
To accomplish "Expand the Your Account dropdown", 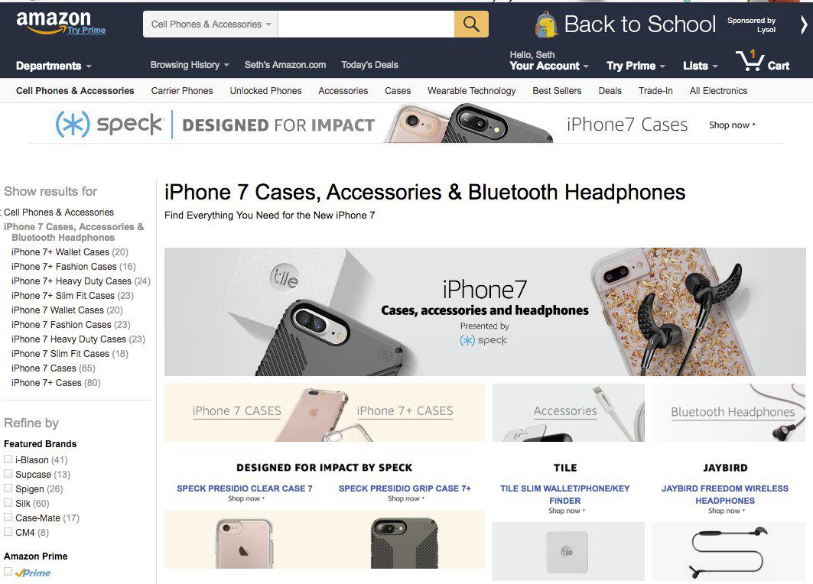I will tap(549, 66).
